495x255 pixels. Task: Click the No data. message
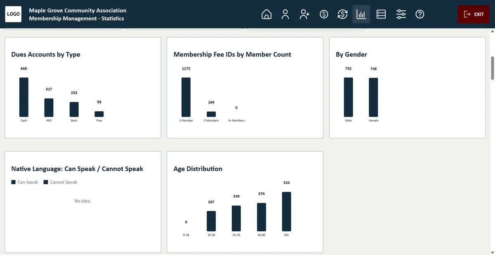82,201
